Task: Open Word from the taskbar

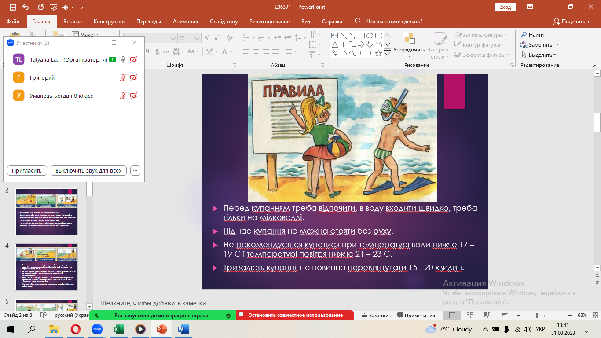Action: click(183, 329)
